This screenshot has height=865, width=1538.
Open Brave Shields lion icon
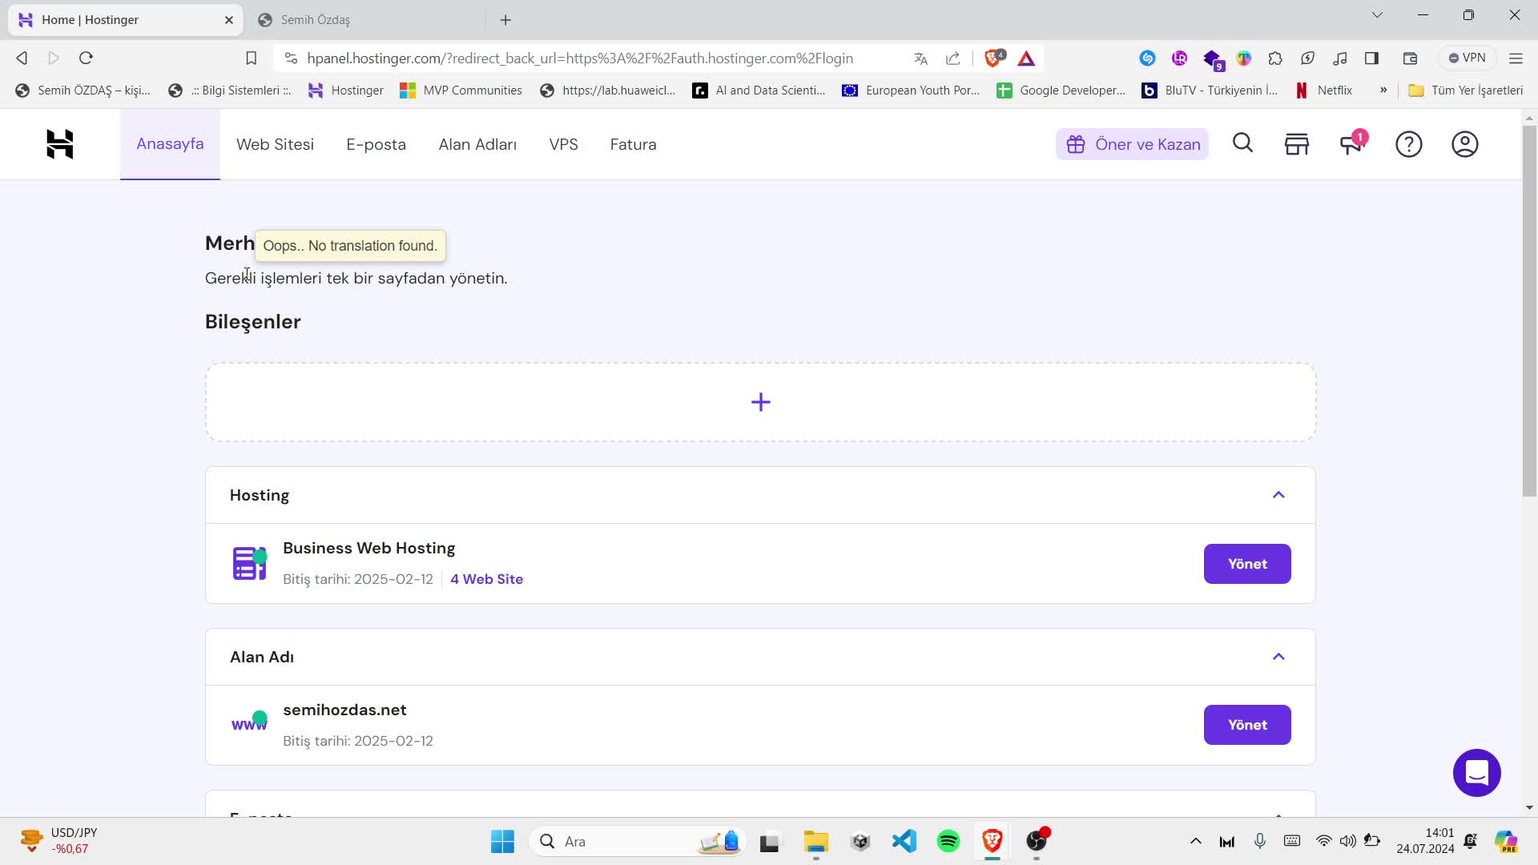click(x=993, y=58)
